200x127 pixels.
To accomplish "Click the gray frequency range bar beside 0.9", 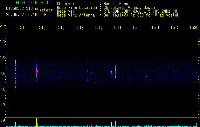I will pos(6,73).
